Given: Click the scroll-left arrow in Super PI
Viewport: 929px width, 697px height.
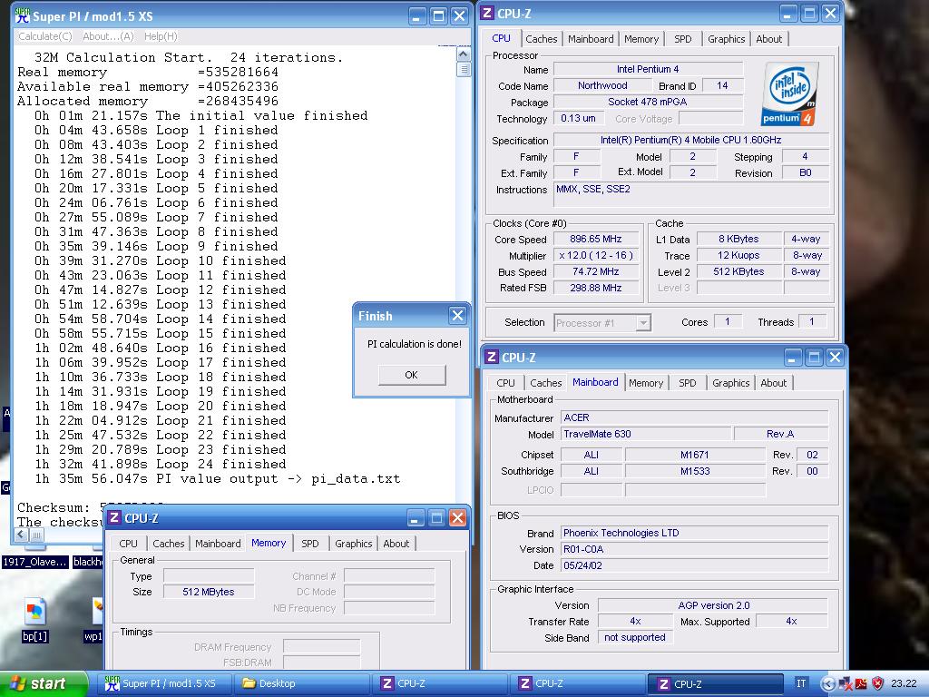Looking at the screenshot, I should [x=22, y=535].
